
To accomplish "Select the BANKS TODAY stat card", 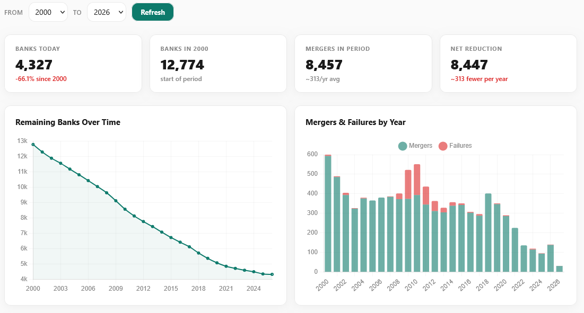I will (73, 63).
